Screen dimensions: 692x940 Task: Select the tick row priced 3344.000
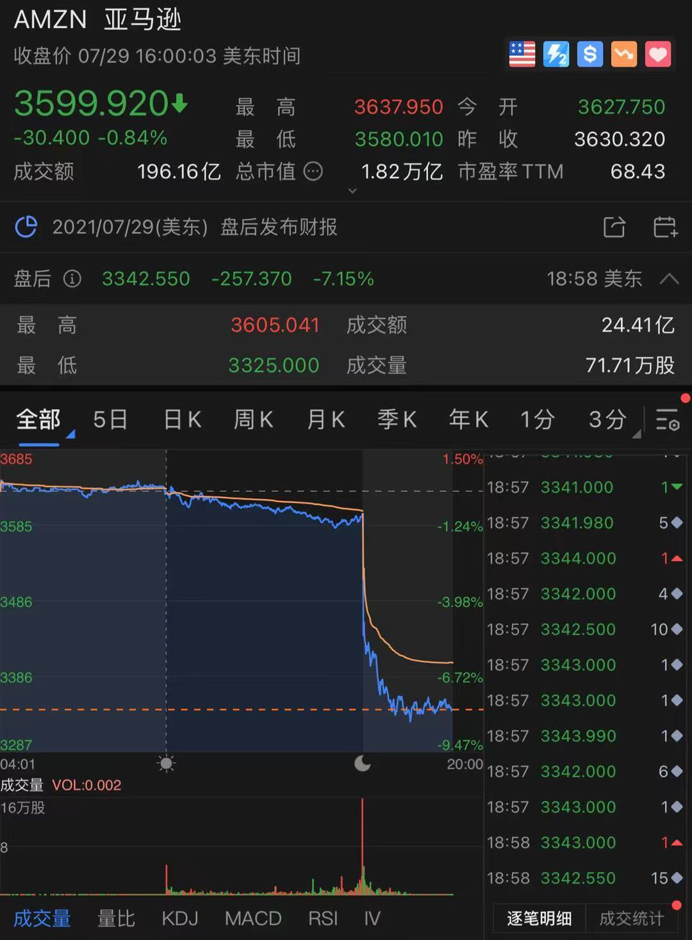tap(584, 558)
